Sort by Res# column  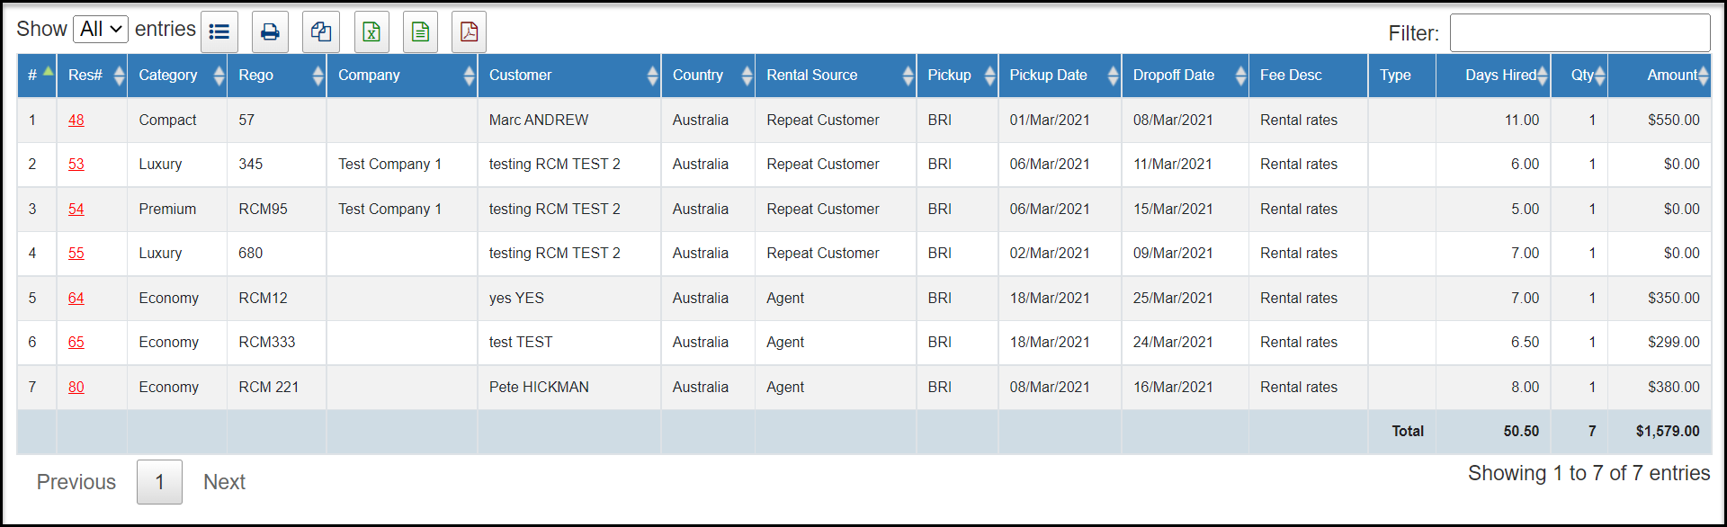tap(93, 76)
